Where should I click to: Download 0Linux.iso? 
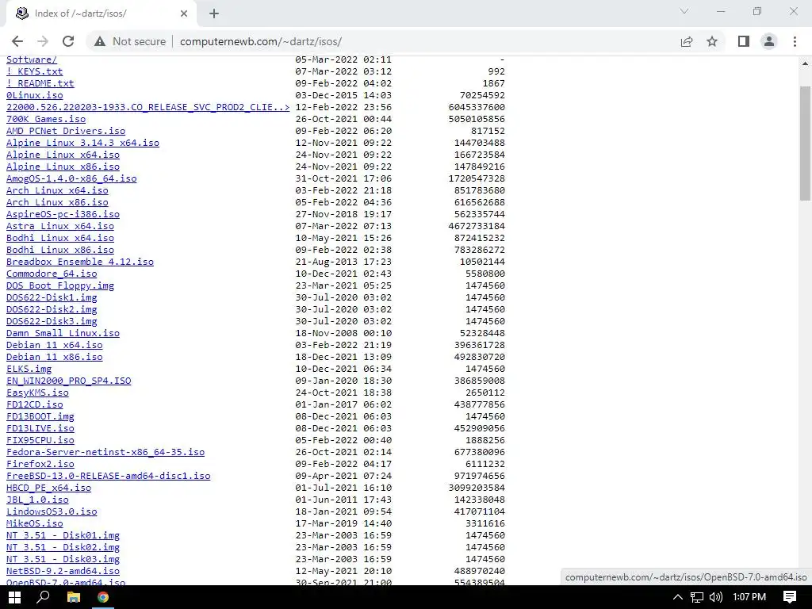35,95
